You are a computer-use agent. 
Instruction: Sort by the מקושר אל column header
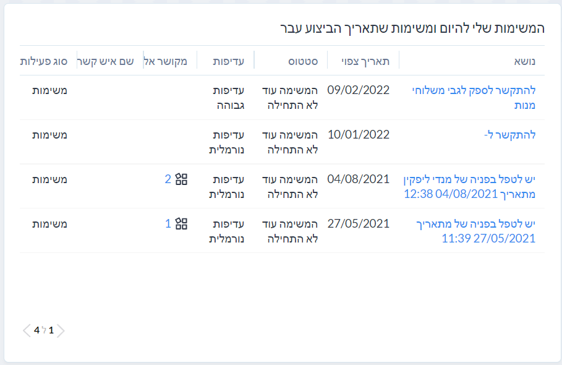(166, 61)
